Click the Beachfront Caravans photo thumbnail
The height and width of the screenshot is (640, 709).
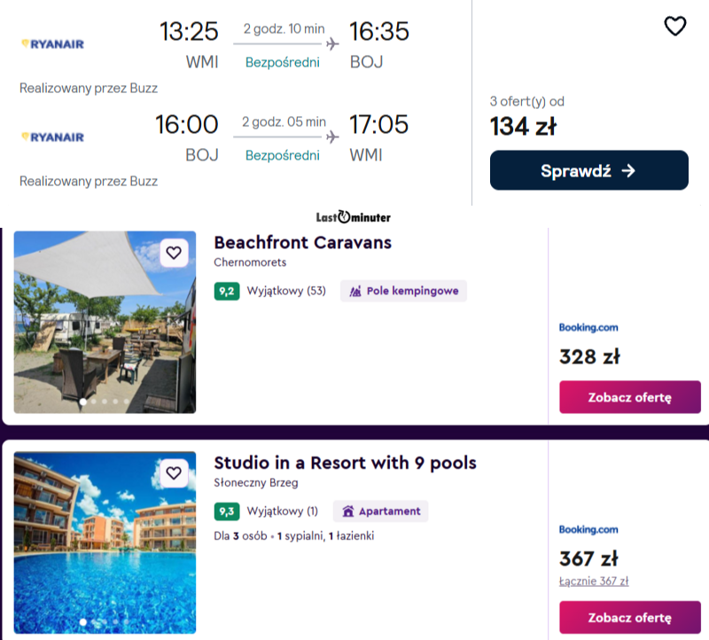tap(105, 322)
